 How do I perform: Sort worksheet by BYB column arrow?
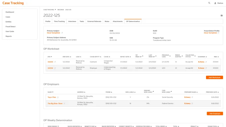point(51,57)
